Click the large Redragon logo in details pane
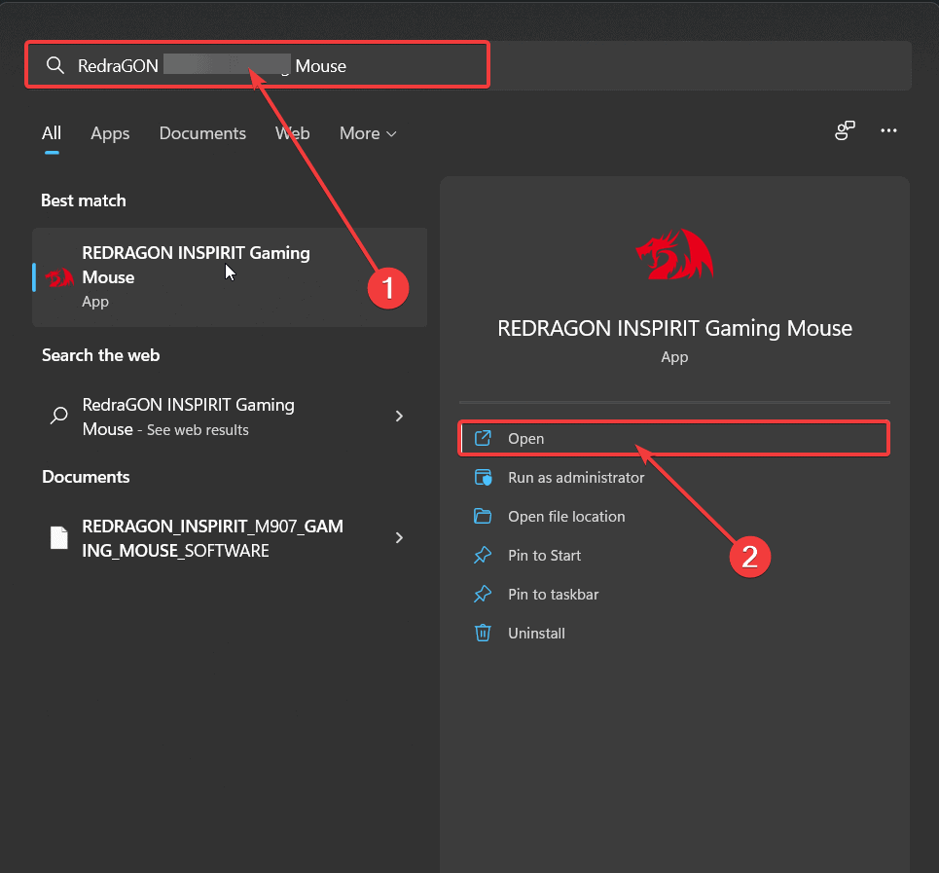939x873 pixels. tap(675, 255)
